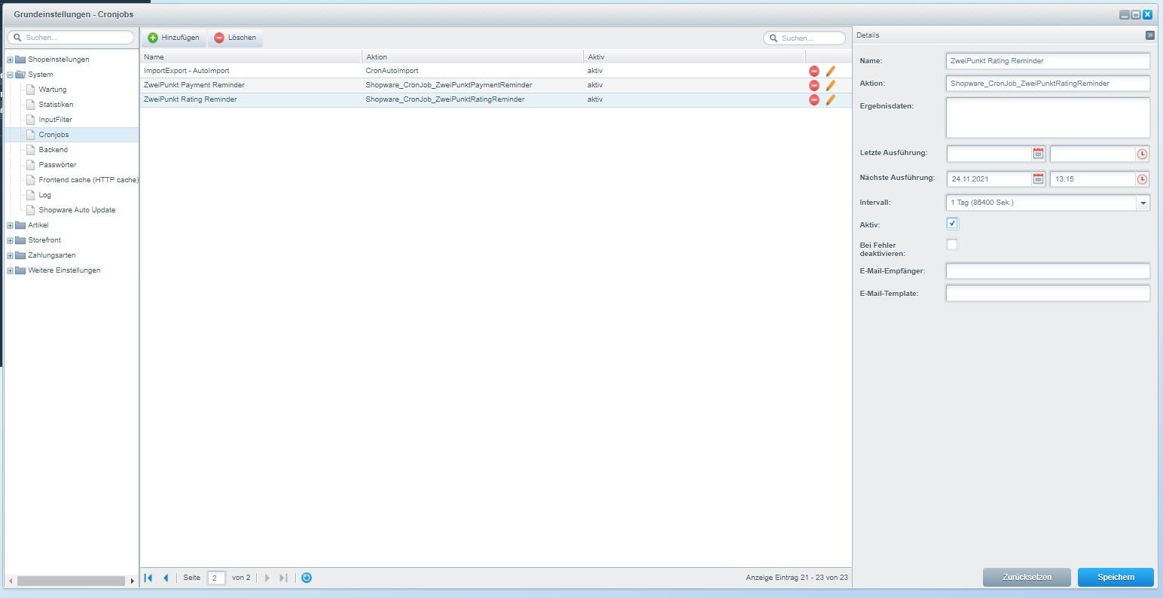This screenshot has height=598, width=1163.
Task: Sort cronjobs by Aktiv column header
Action: point(694,57)
